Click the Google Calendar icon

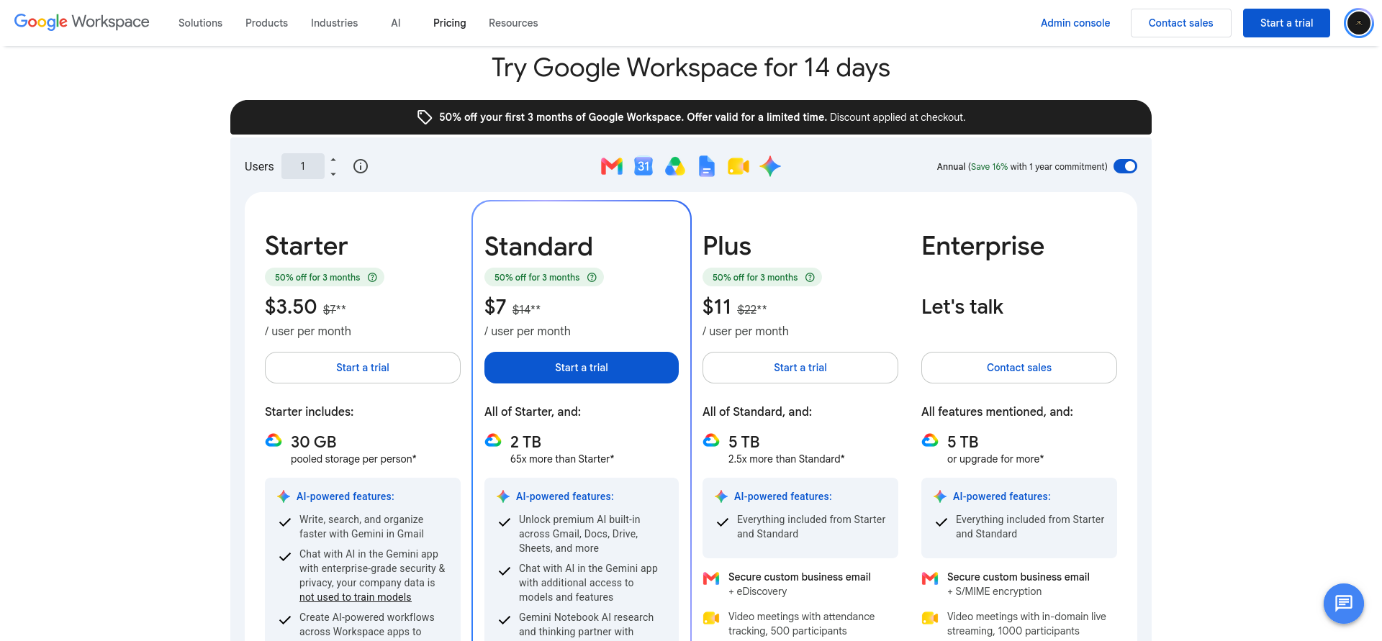(x=643, y=166)
